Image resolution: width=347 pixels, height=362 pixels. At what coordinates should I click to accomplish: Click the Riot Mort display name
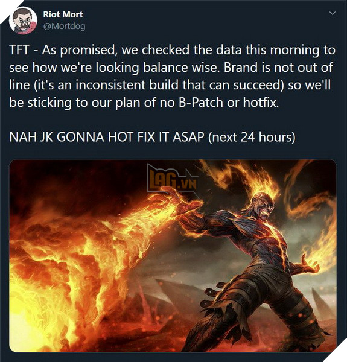63,14
